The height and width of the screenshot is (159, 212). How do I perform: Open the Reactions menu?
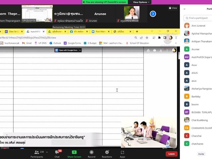[107, 154]
